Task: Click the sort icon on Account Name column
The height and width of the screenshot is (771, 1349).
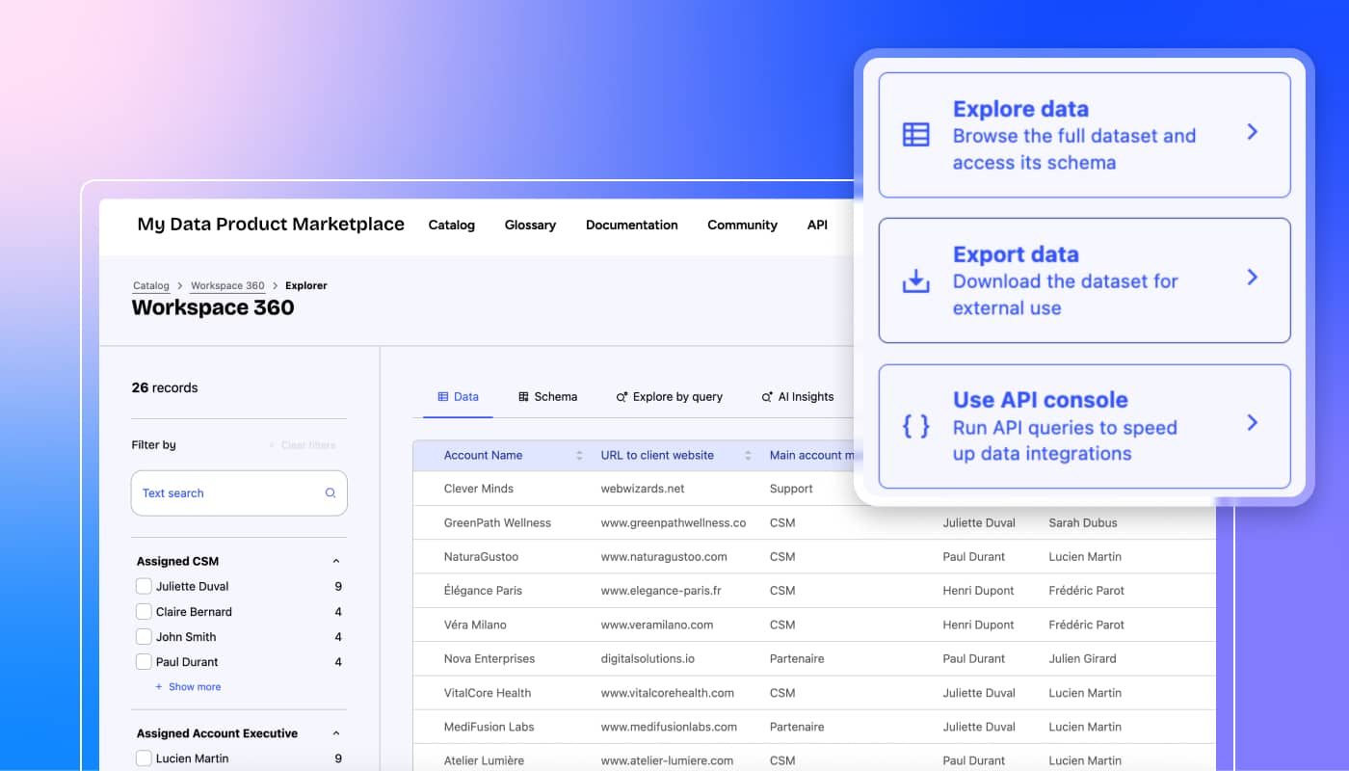Action: (x=579, y=456)
